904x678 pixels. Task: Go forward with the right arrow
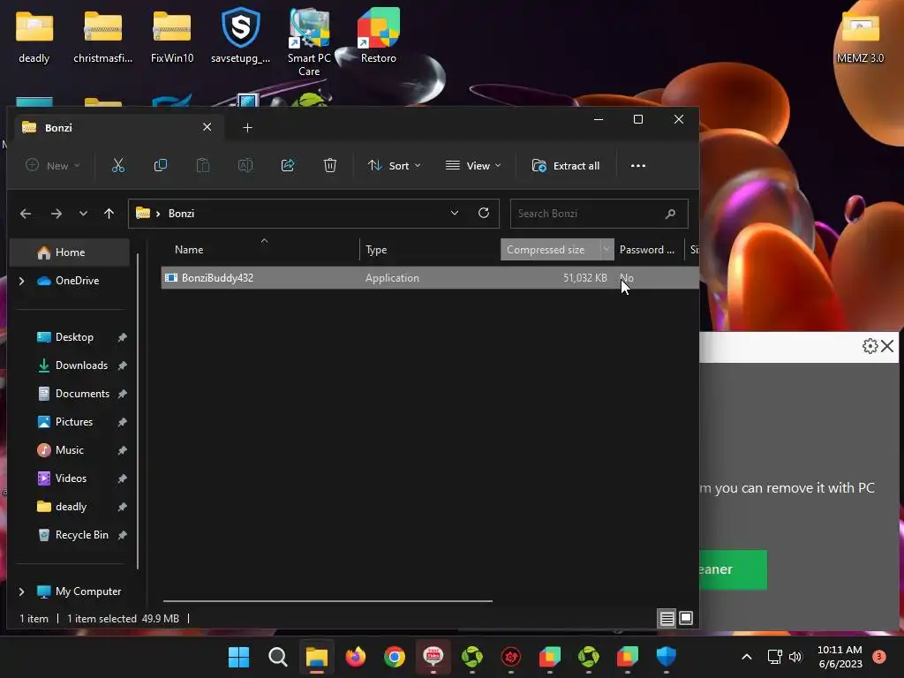56,214
